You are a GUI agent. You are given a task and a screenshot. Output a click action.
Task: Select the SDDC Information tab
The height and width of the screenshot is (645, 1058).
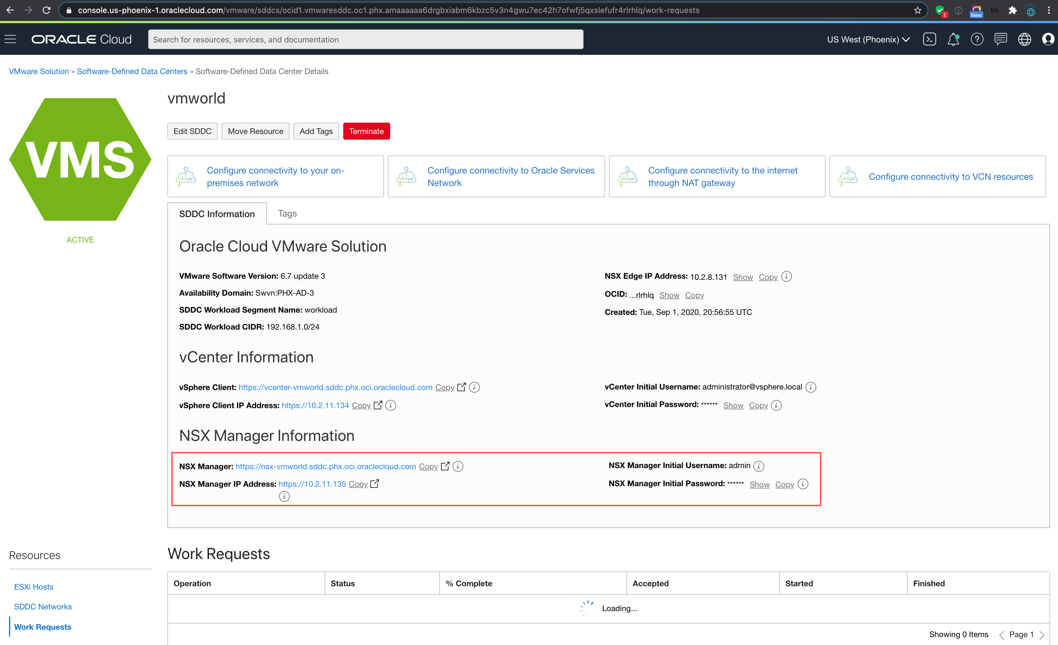pyautogui.click(x=217, y=213)
